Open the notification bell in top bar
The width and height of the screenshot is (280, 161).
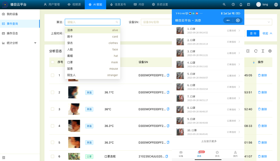(241, 5)
